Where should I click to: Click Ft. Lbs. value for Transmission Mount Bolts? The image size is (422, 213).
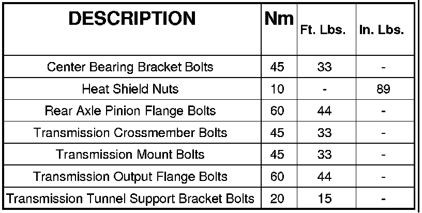click(324, 154)
